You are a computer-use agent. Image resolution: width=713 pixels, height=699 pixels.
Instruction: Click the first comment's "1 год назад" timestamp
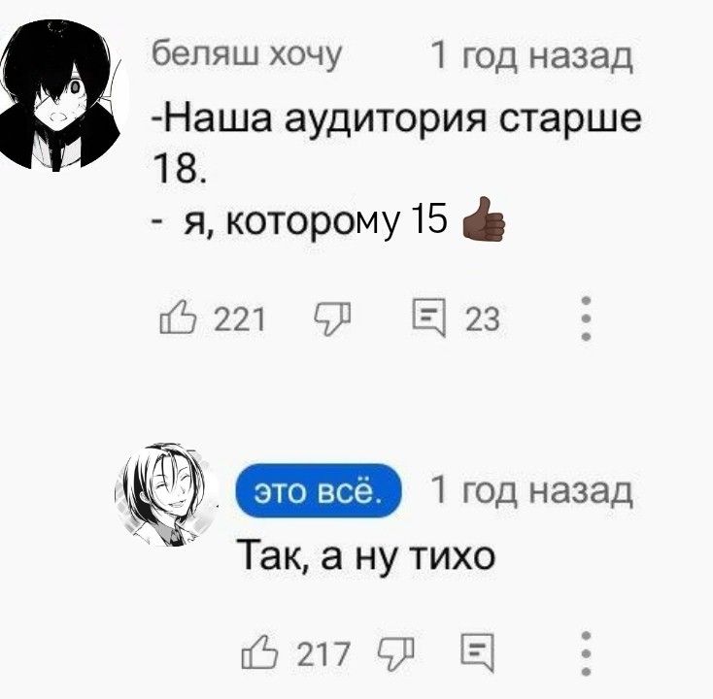click(x=532, y=55)
